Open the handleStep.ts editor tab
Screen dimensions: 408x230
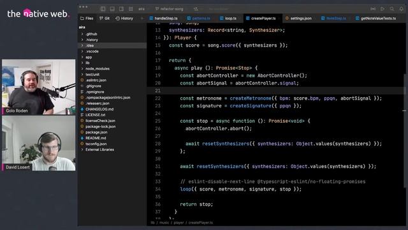[x=163, y=19]
